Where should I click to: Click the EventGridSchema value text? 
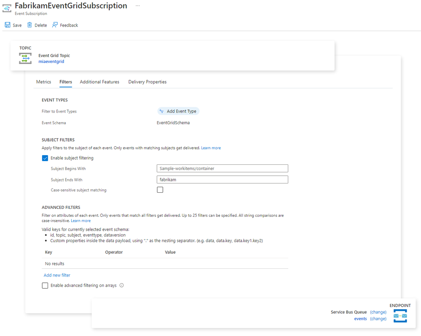click(173, 123)
